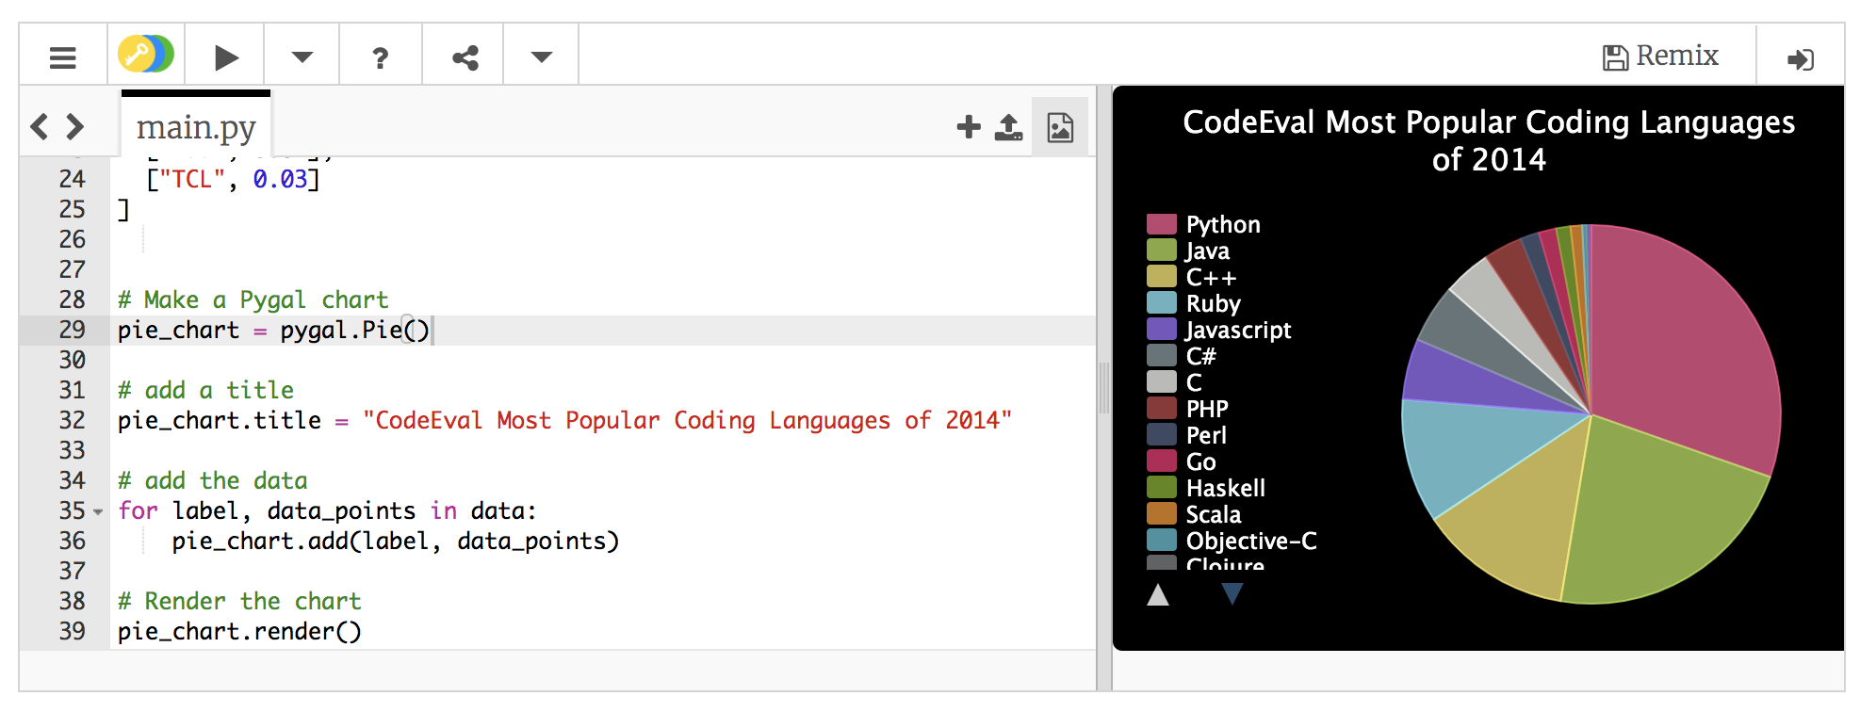Toggle Scala legend entry
This screenshot has height=712, width=1860.
pos(1194,514)
